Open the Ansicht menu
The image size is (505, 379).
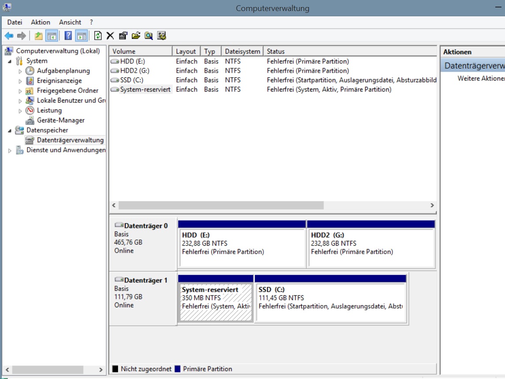click(70, 22)
